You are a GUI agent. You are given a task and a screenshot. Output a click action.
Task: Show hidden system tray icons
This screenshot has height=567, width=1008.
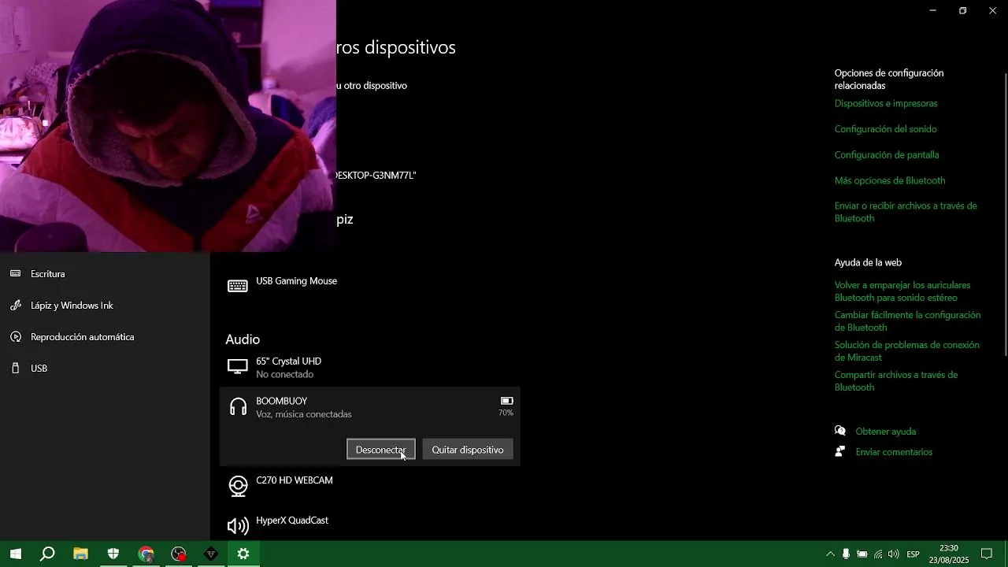point(830,554)
